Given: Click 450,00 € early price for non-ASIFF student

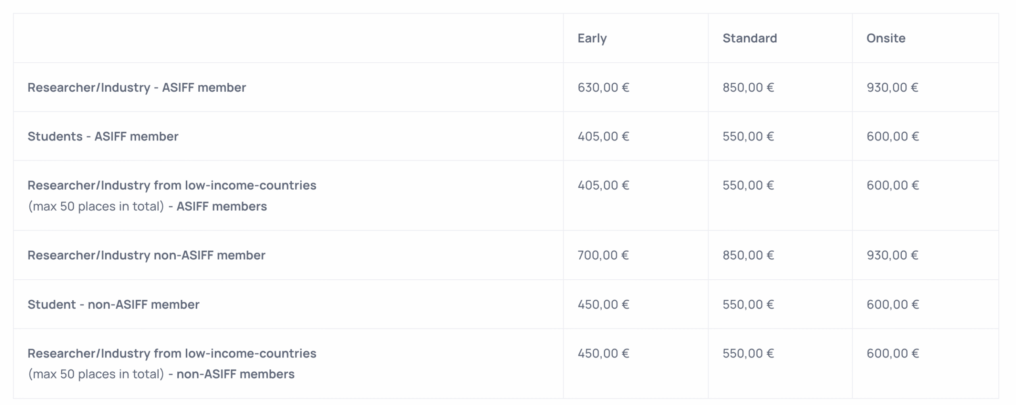Looking at the screenshot, I should click(x=603, y=304).
